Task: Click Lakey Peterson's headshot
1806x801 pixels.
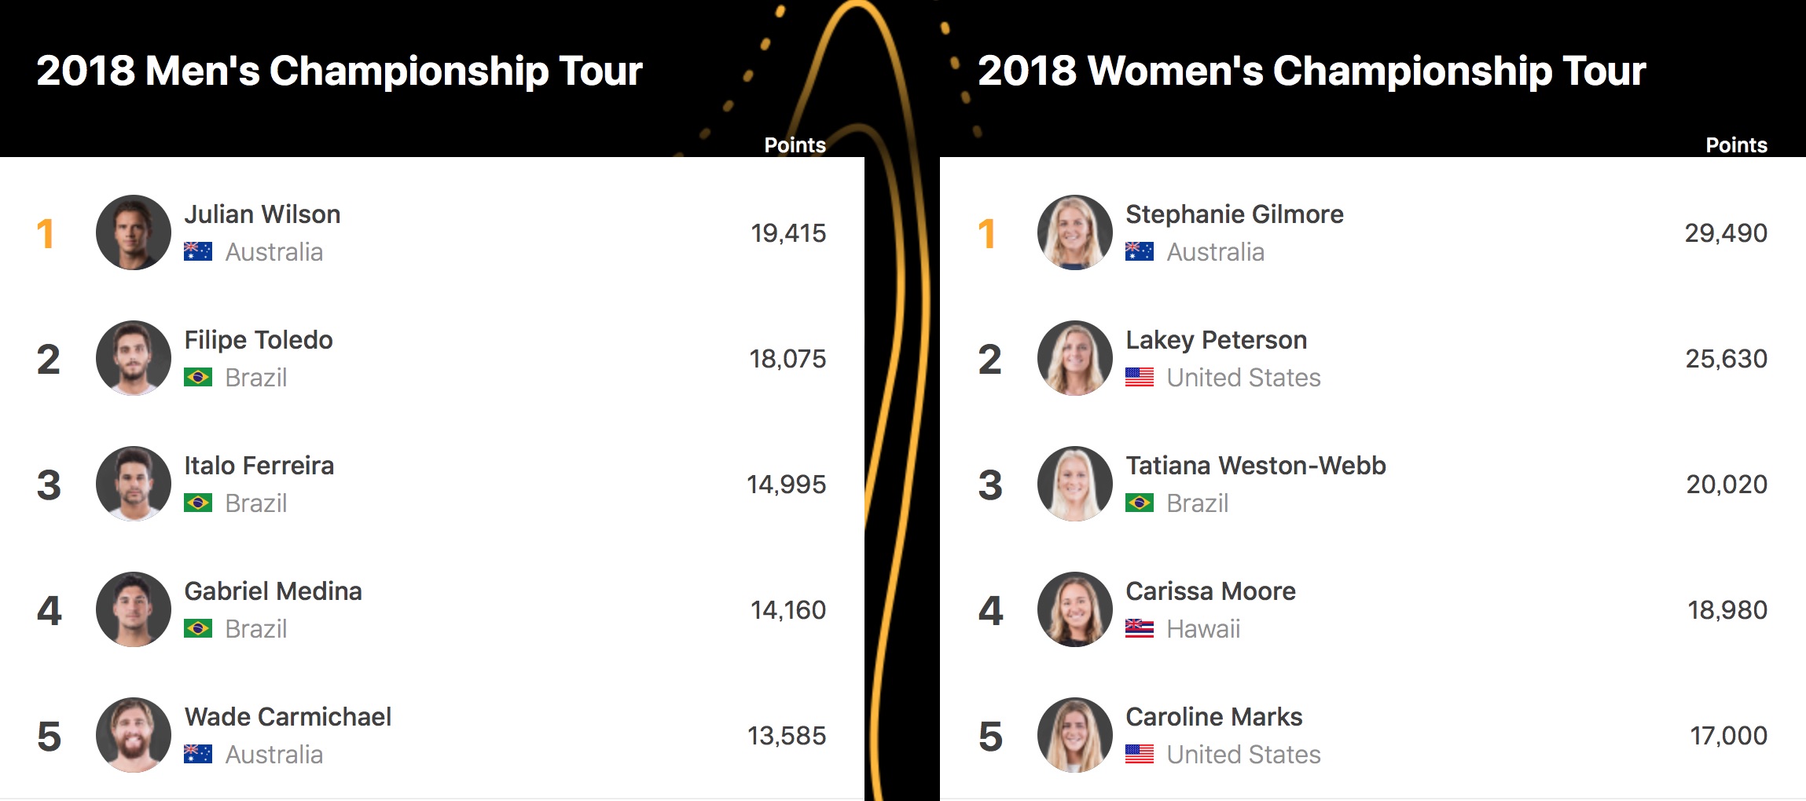Action: [x=1074, y=358]
